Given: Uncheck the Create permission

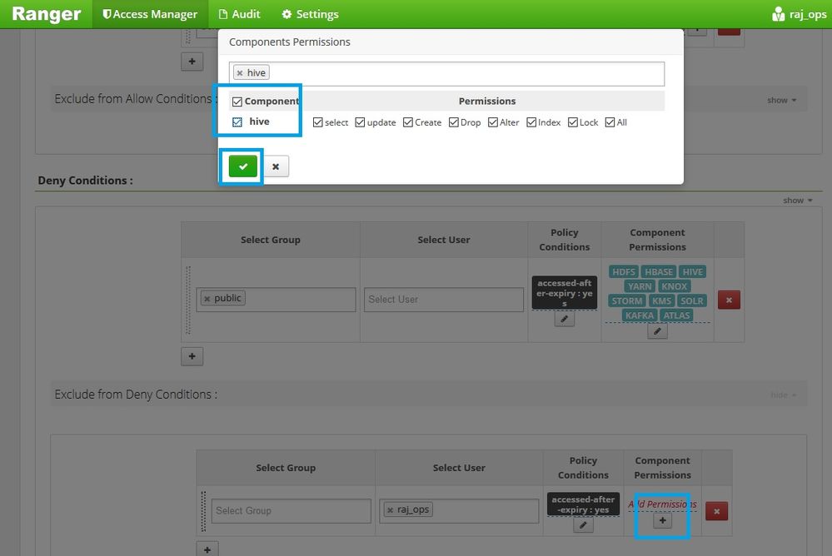Looking at the screenshot, I should (407, 122).
